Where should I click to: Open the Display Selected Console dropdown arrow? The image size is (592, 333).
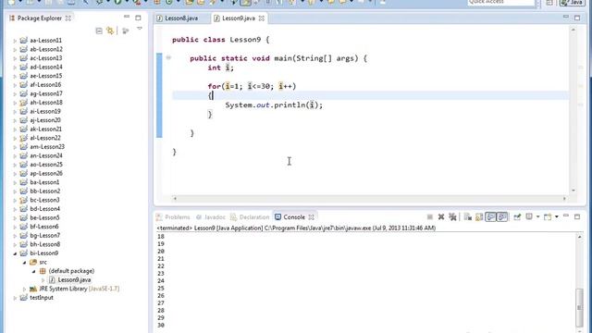point(537,217)
